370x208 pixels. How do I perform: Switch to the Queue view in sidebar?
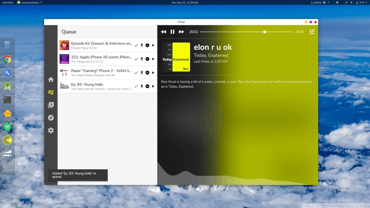51,92
